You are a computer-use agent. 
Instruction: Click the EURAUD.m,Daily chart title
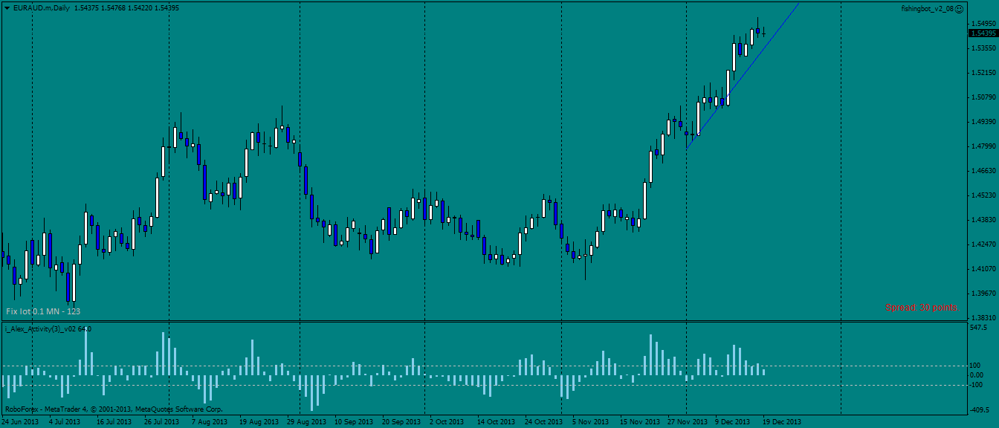[x=42, y=7]
